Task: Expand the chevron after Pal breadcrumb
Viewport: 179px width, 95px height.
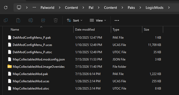Action: tap(99, 8)
